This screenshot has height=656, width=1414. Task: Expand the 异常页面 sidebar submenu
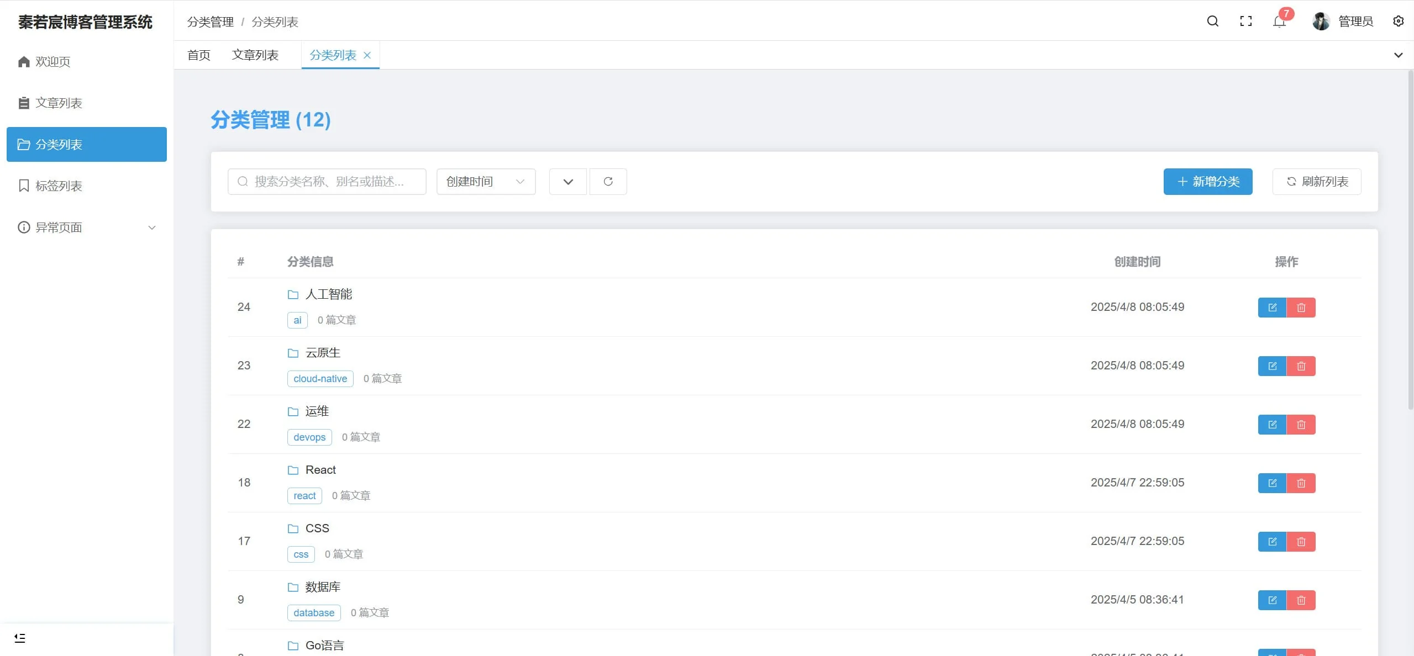tap(87, 228)
